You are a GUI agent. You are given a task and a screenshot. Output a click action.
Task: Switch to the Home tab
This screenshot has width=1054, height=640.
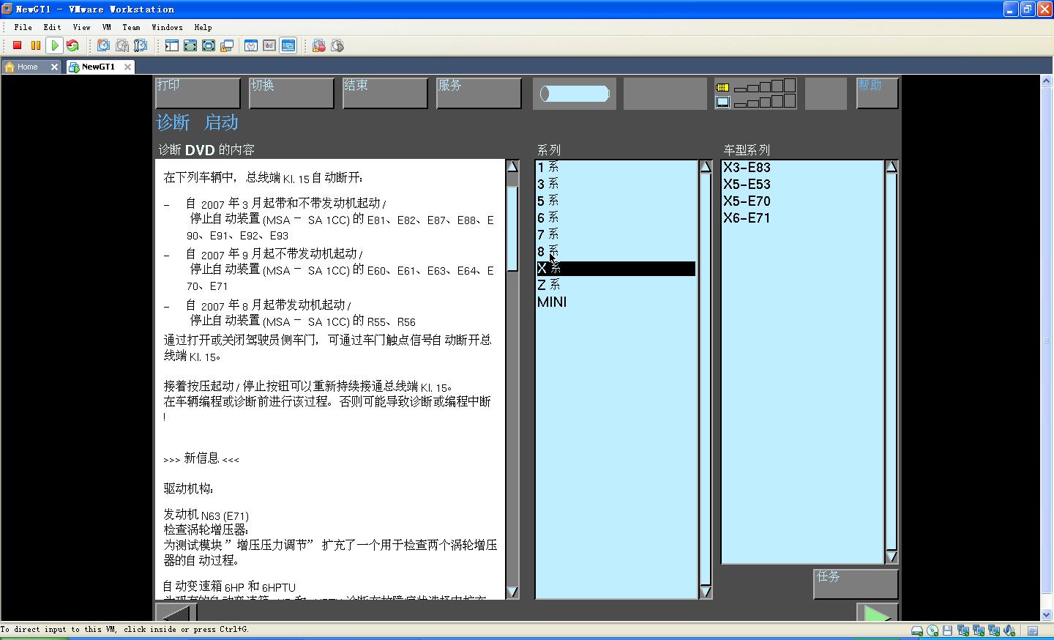point(27,67)
